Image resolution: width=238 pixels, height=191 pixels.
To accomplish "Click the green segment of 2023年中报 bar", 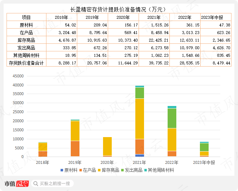I will [204, 147].
